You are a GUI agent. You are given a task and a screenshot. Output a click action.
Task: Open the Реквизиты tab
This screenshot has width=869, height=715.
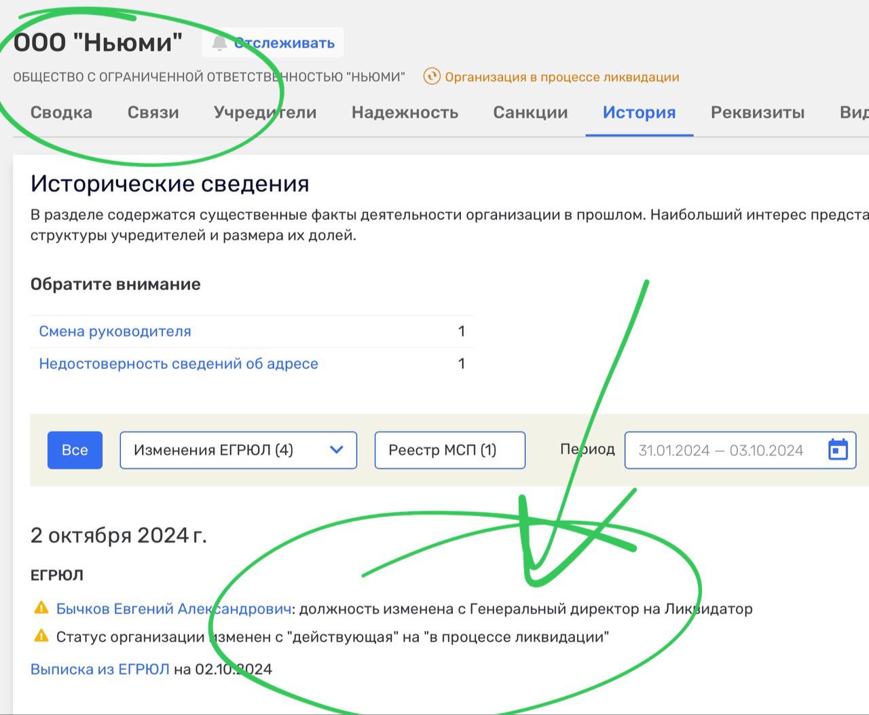(757, 113)
